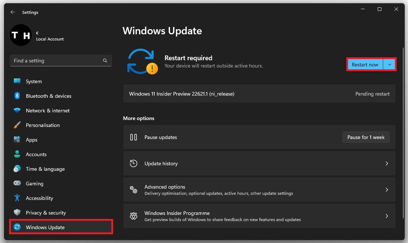Click the Network wifi icon
This screenshot has width=408, height=243.
click(17, 110)
